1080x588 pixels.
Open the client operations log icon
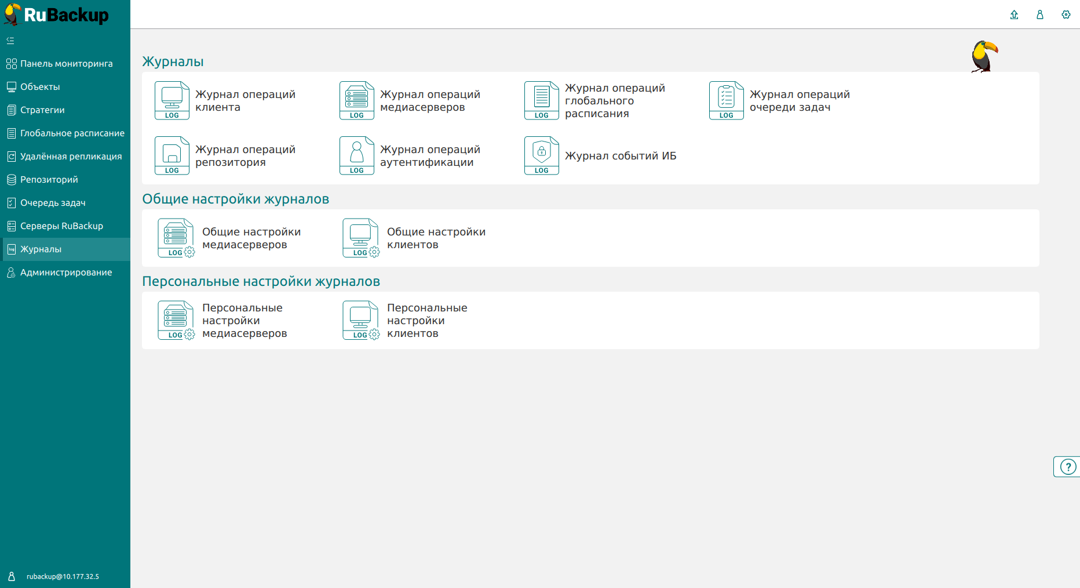tap(172, 100)
